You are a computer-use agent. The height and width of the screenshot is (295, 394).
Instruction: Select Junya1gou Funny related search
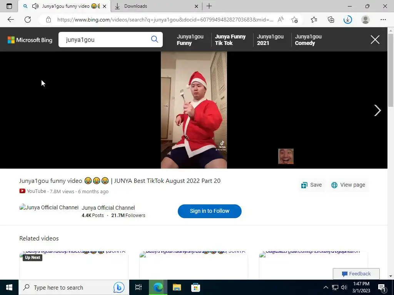190,40
